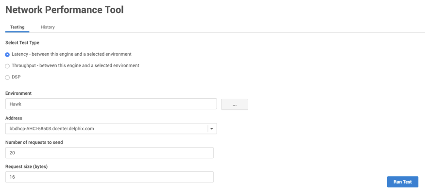
Task: Select the DSP radio button
Action: [x=7, y=77]
